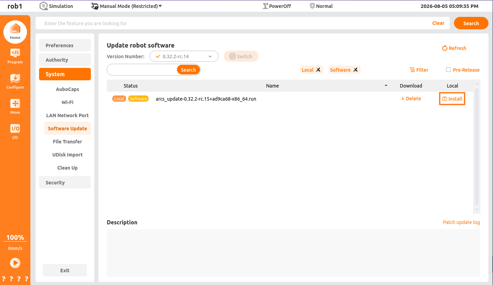Click the PowerOff robot status icon

point(265,6)
